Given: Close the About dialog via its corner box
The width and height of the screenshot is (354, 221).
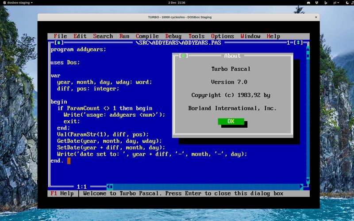Looking at the screenshot, I should click(183, 56).
